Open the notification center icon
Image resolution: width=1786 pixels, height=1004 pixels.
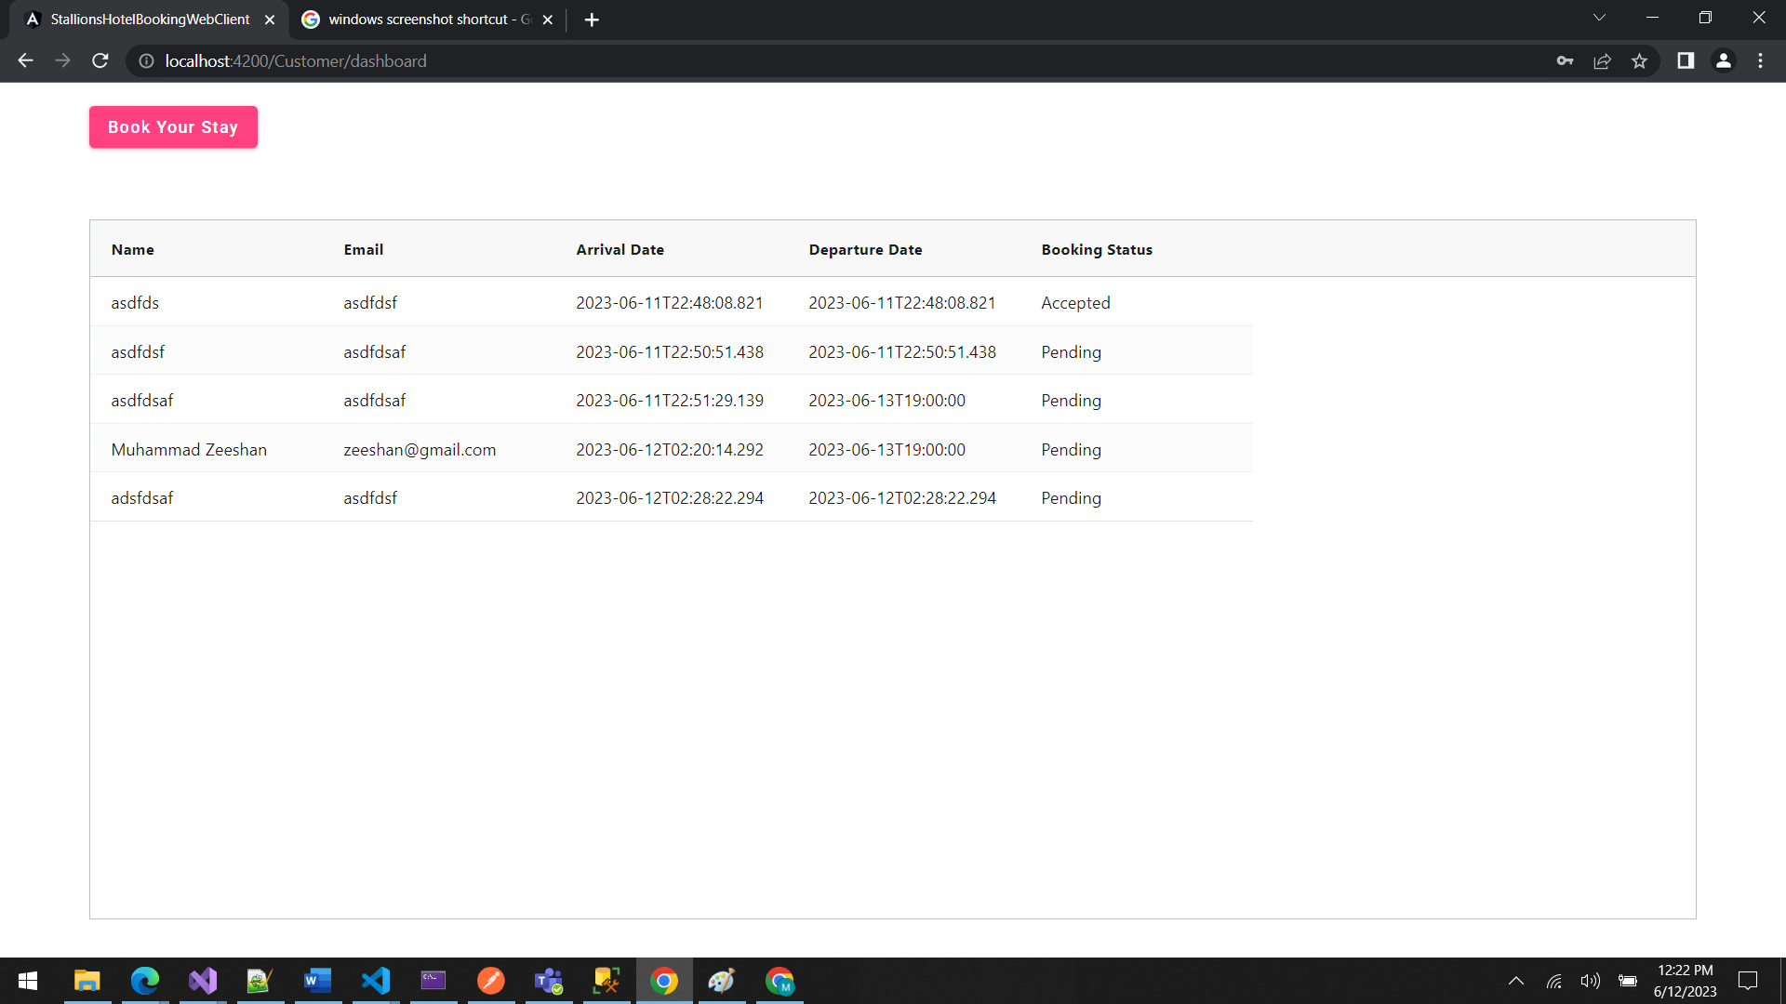click(1748, 981)
